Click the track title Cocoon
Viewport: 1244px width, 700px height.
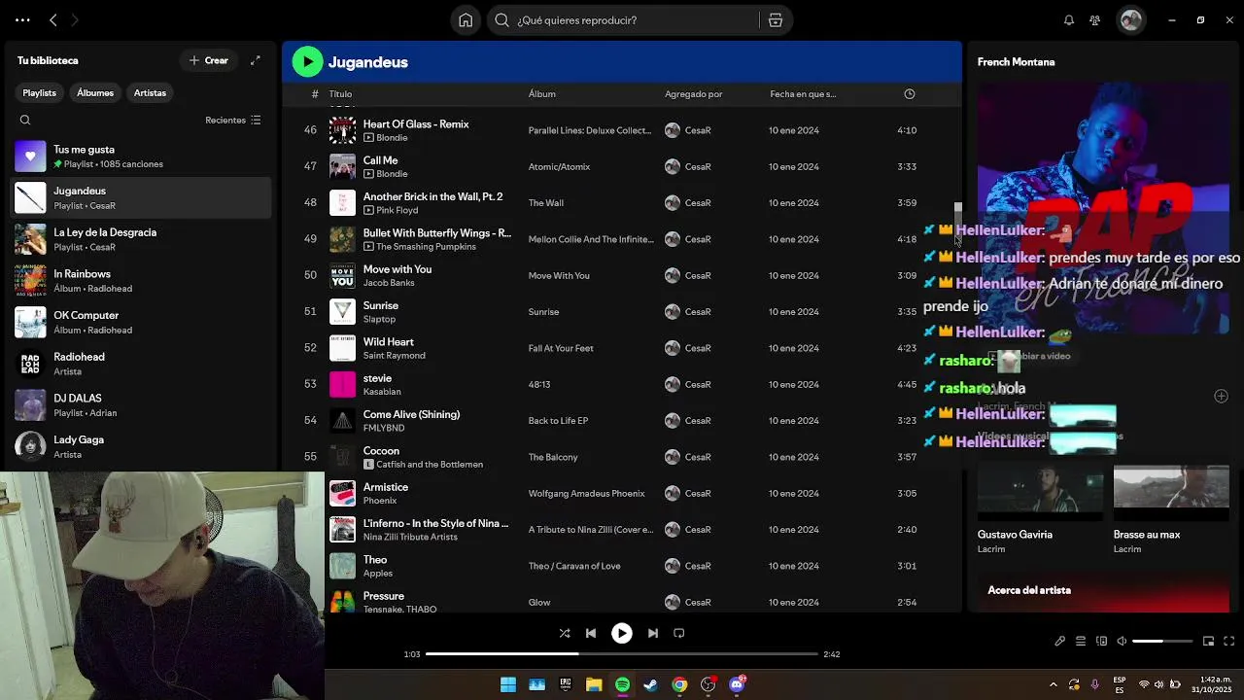(381, 451)
